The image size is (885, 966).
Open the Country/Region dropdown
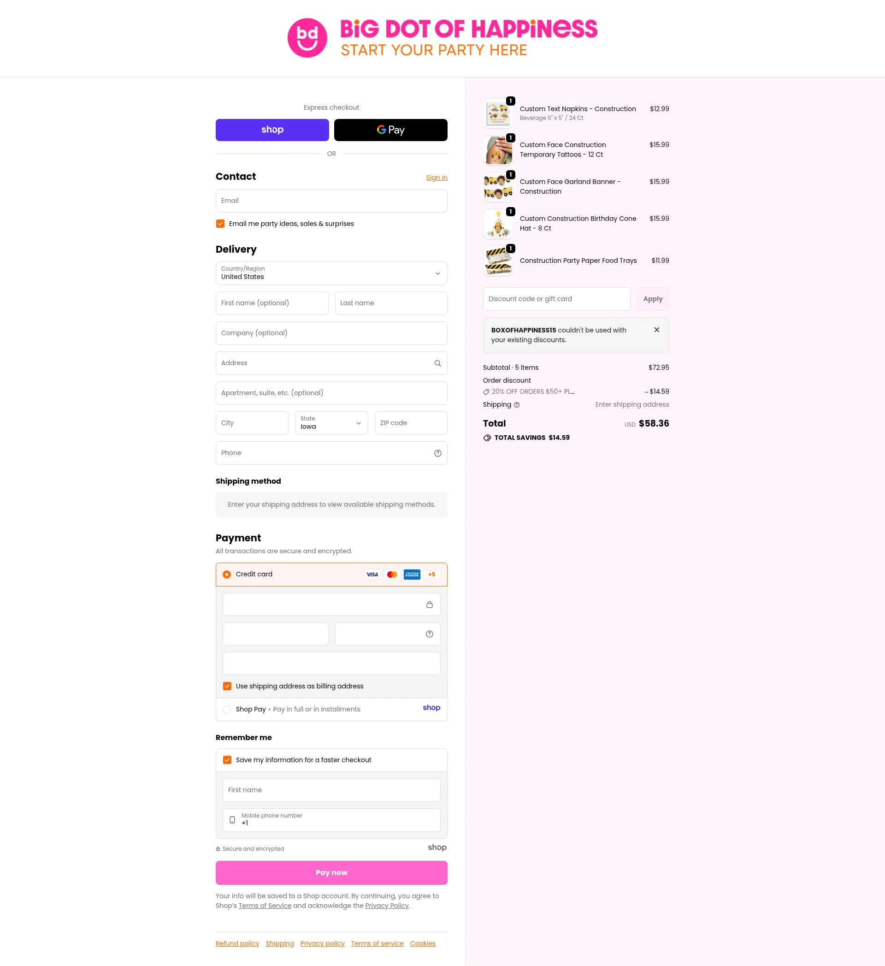331,273
